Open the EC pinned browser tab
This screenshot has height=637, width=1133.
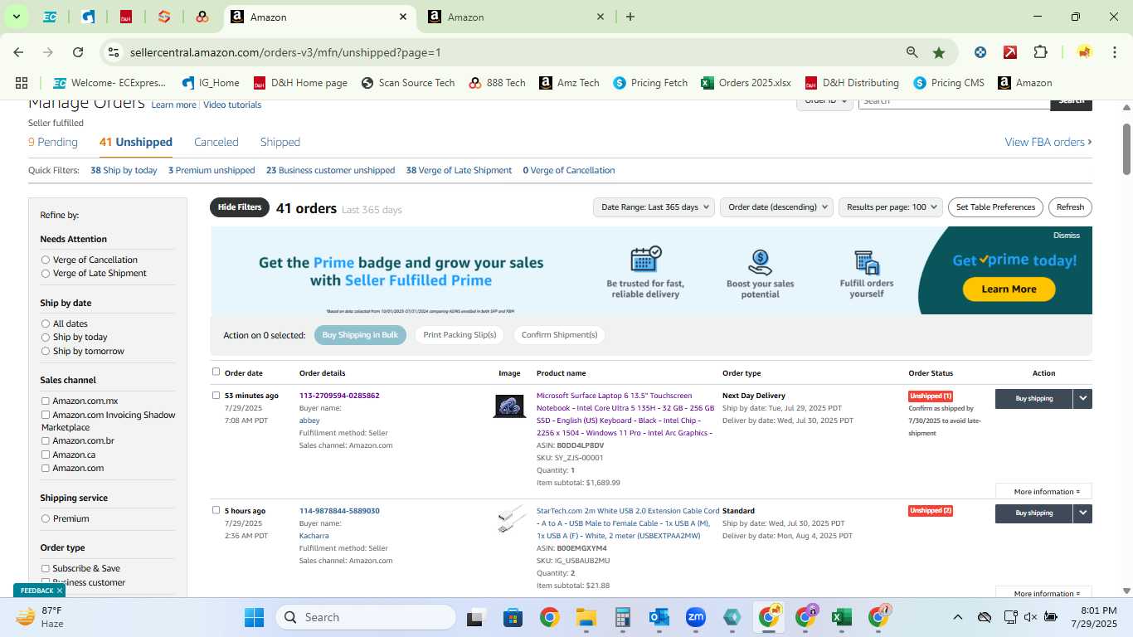(50, 17)
